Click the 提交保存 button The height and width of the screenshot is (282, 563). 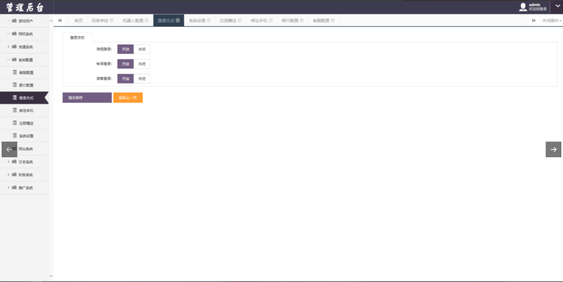tap(87, 97)
